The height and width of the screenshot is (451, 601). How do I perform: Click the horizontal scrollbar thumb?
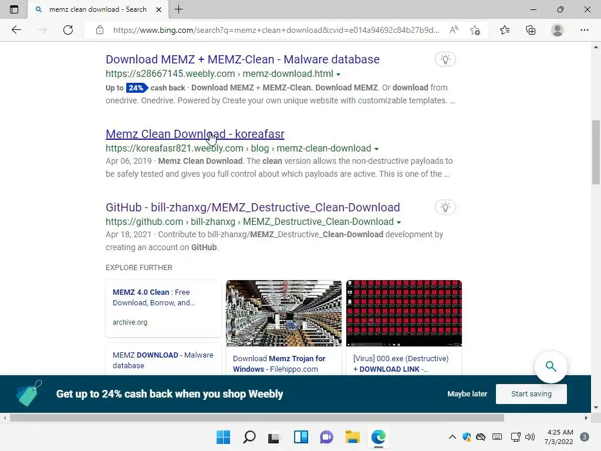257,418
